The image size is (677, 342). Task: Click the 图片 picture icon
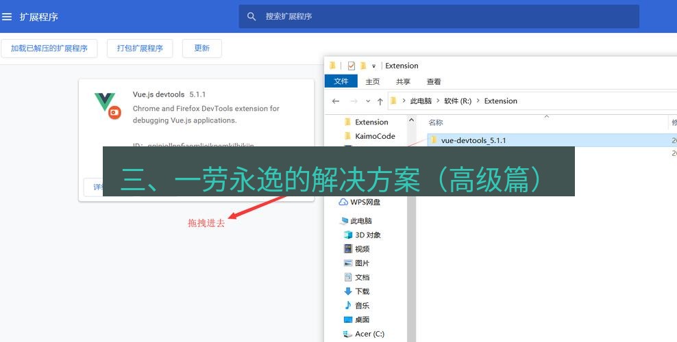(x=348, y=263)
